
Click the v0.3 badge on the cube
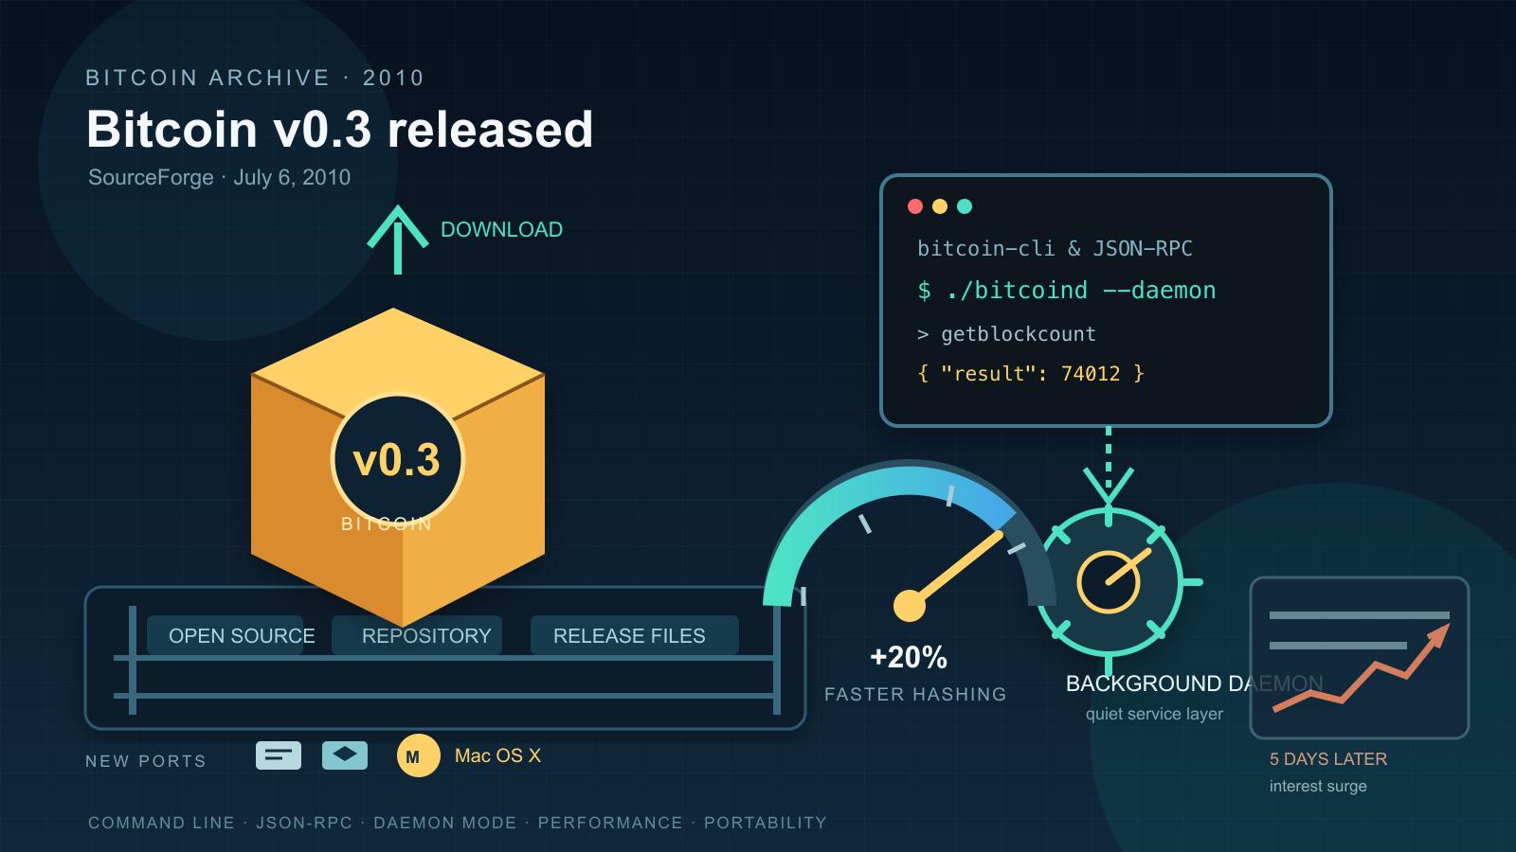coord(398,459)
